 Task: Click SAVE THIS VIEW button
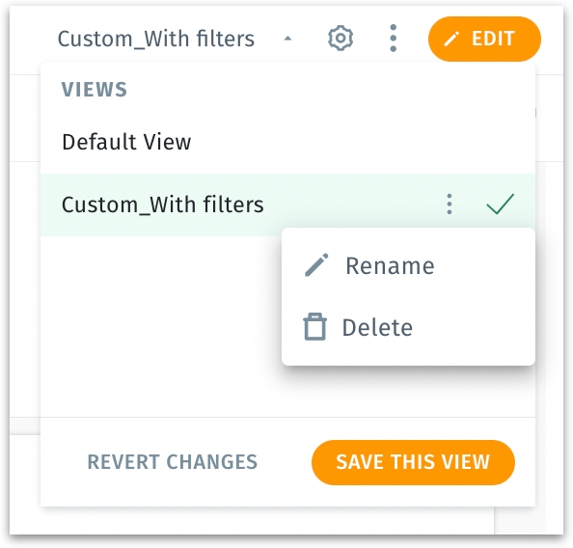[413, 462]
